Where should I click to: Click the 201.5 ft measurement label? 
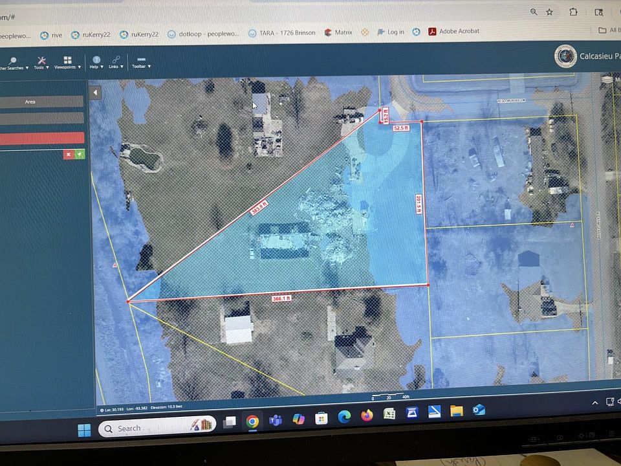pyautogui.click(x=419, y=204)
